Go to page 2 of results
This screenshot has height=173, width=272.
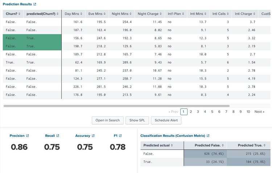[191, 112]
